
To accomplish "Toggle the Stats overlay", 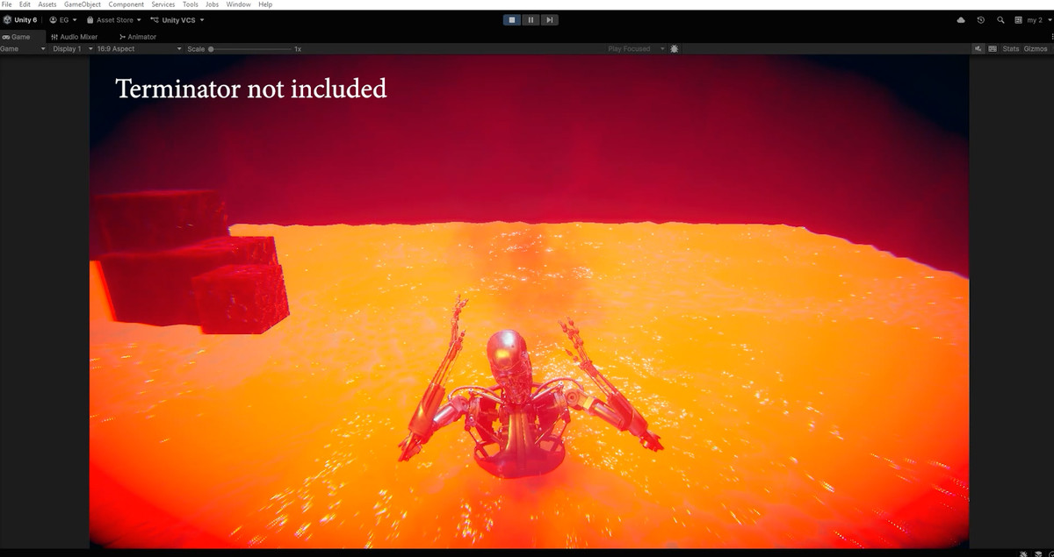I will [1011, 49].
